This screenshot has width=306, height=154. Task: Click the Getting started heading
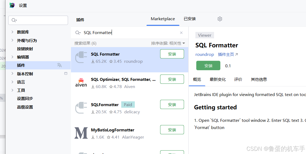pyautogui.click(x=215, y=107)
